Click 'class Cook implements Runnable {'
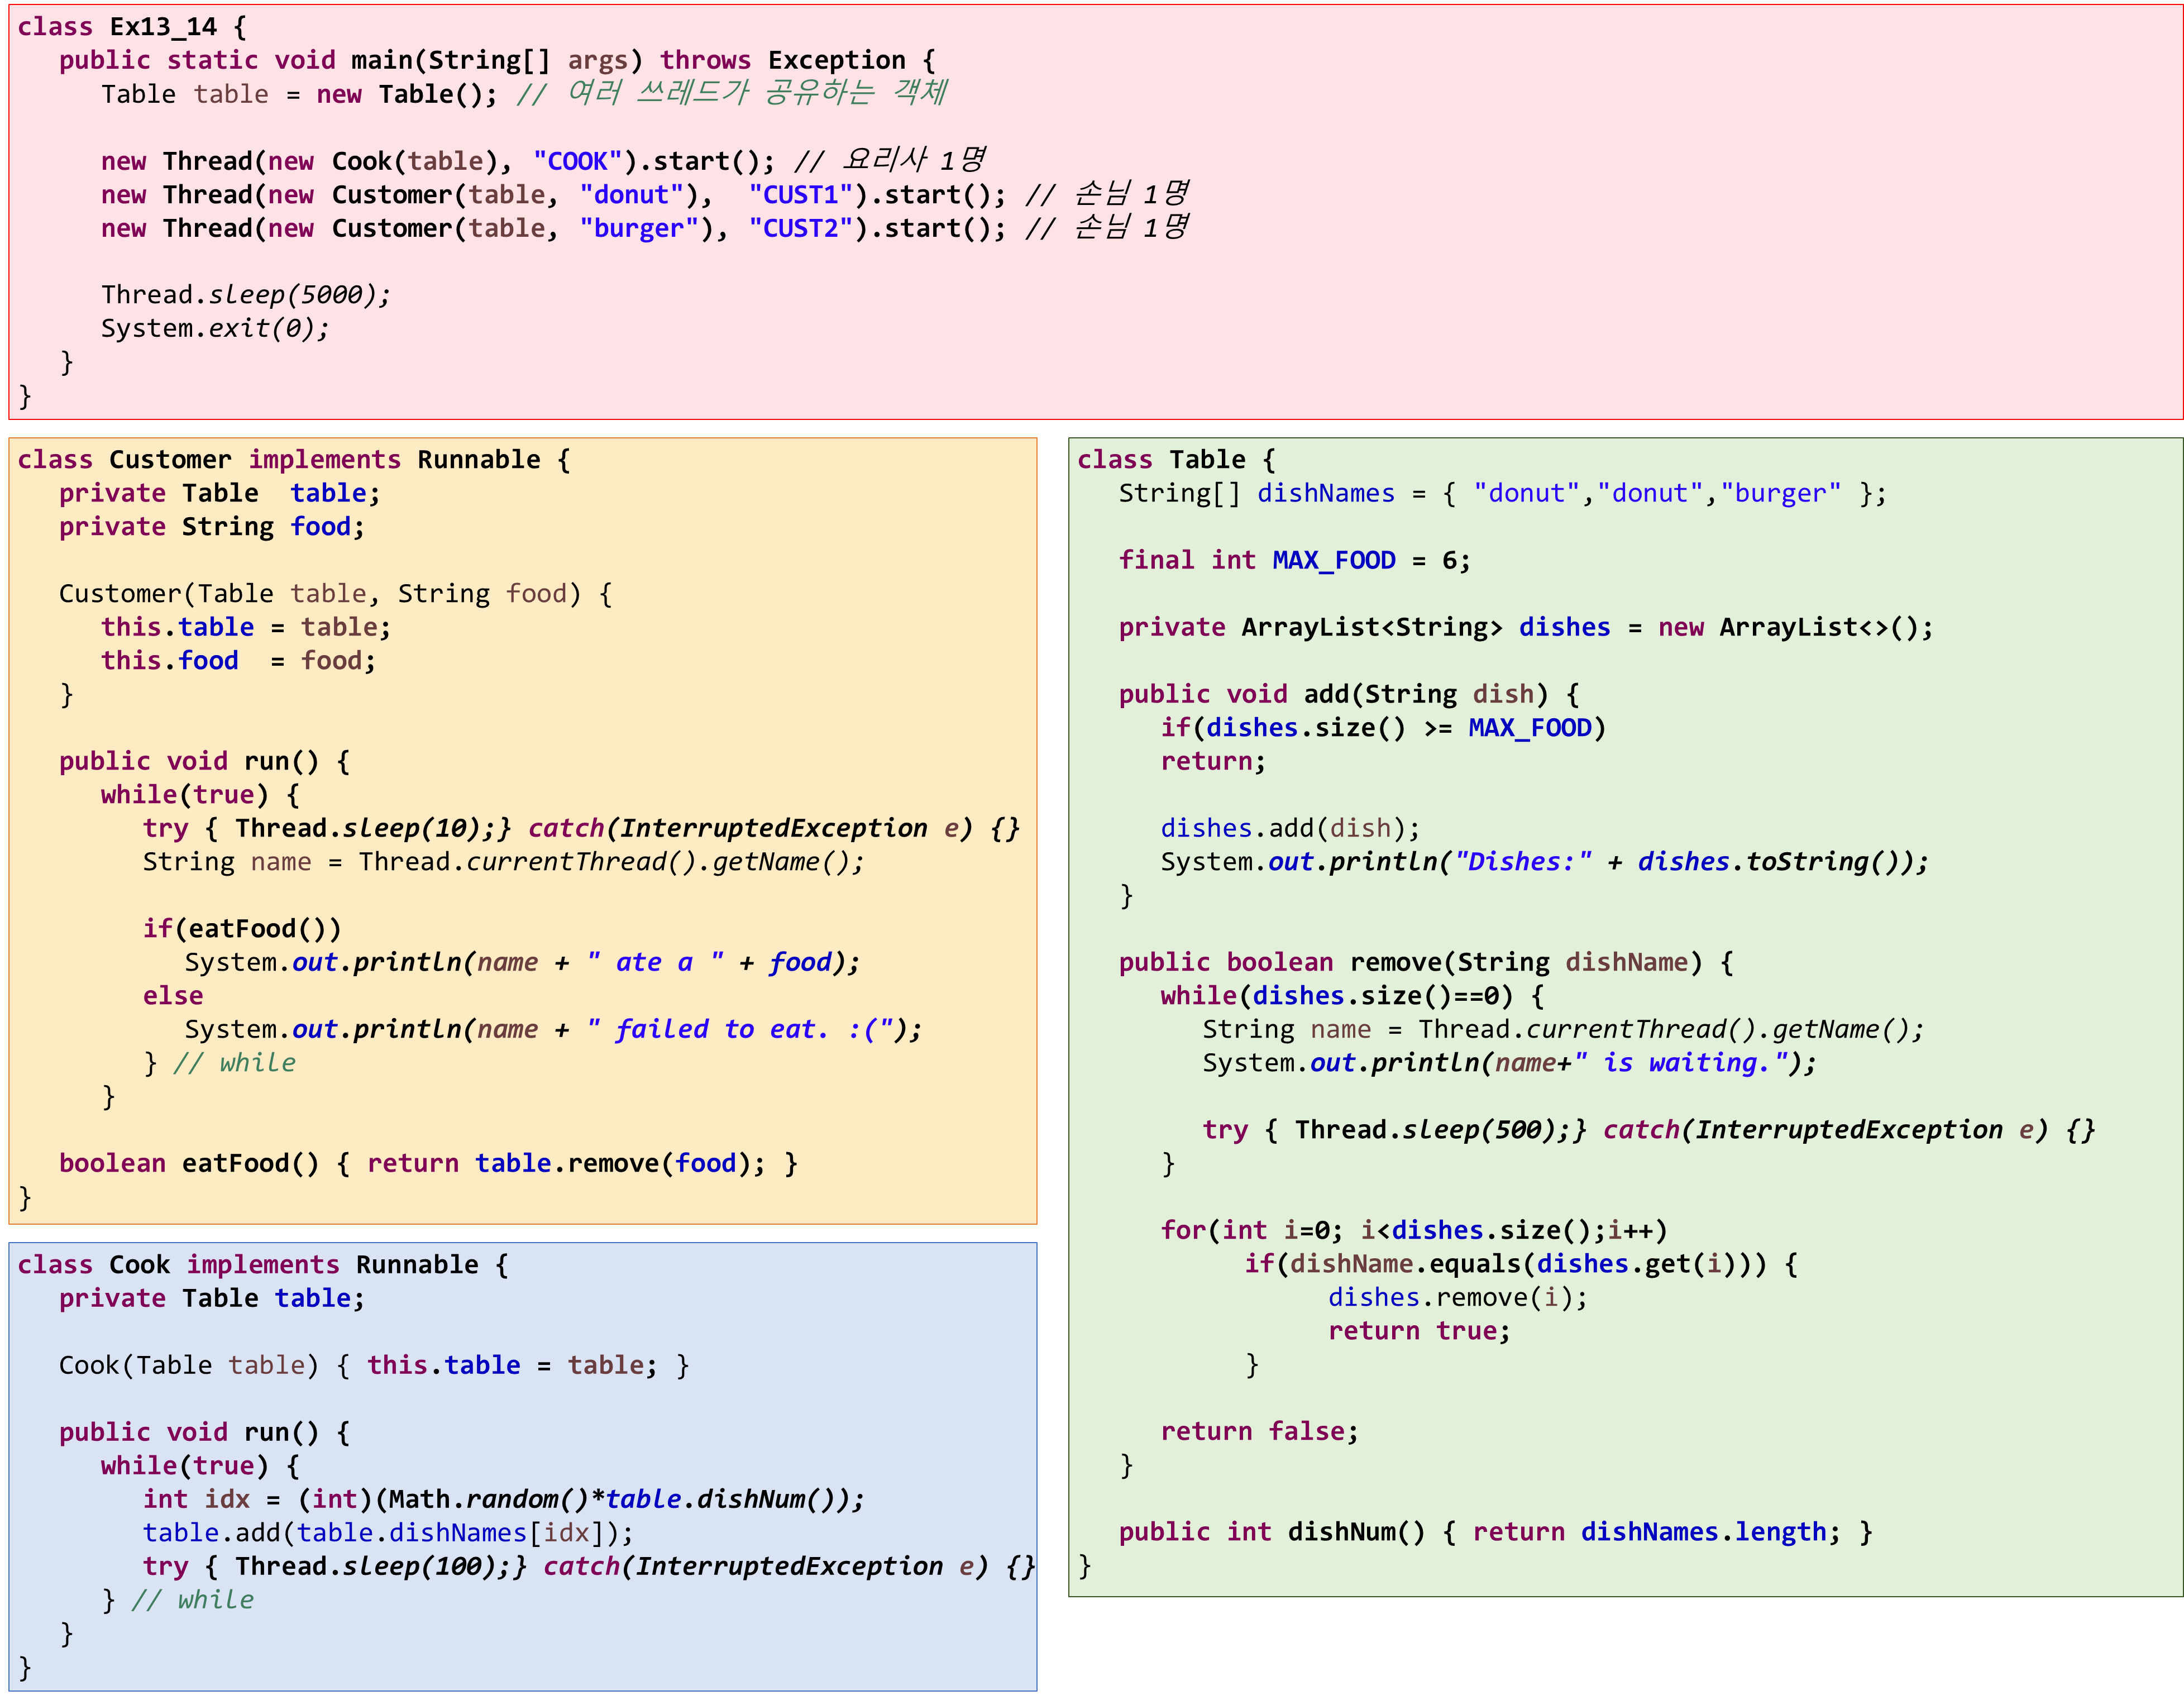This screenshot has width=2184, height=1700. (263, 1265)
